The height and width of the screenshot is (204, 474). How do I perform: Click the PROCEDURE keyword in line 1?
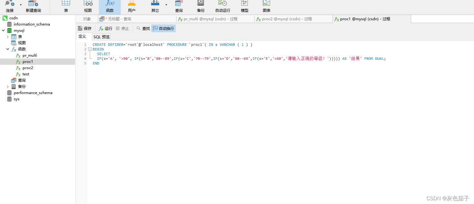(x=177, y=45)
